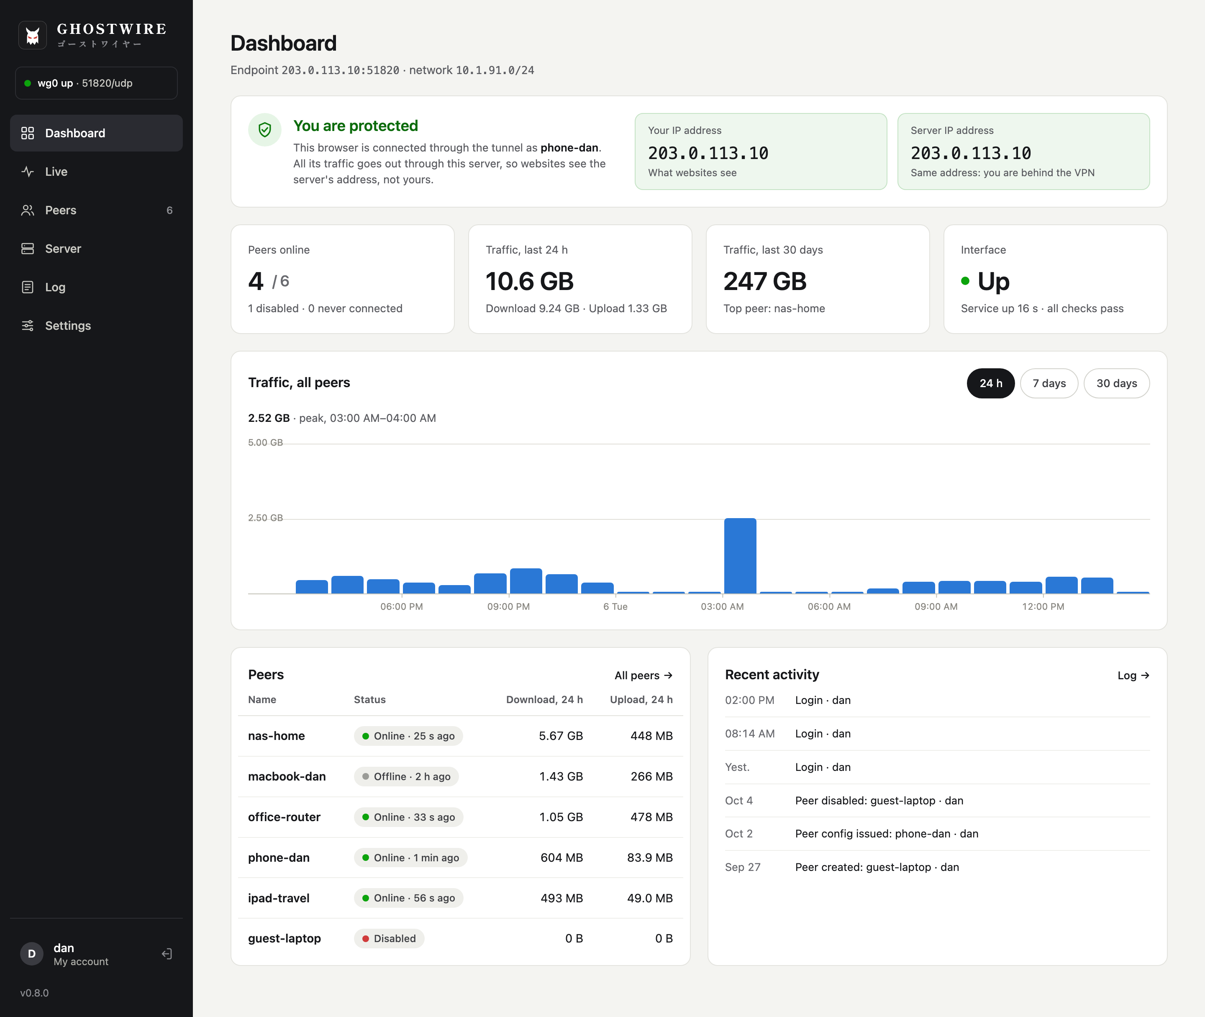Click the green wg0 status dot
Screen dimensions: 1205x1017
point(28,84)
